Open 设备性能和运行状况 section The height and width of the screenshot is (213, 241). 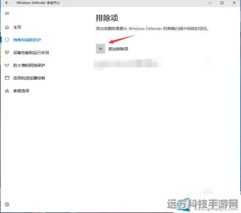click(31, 53)
